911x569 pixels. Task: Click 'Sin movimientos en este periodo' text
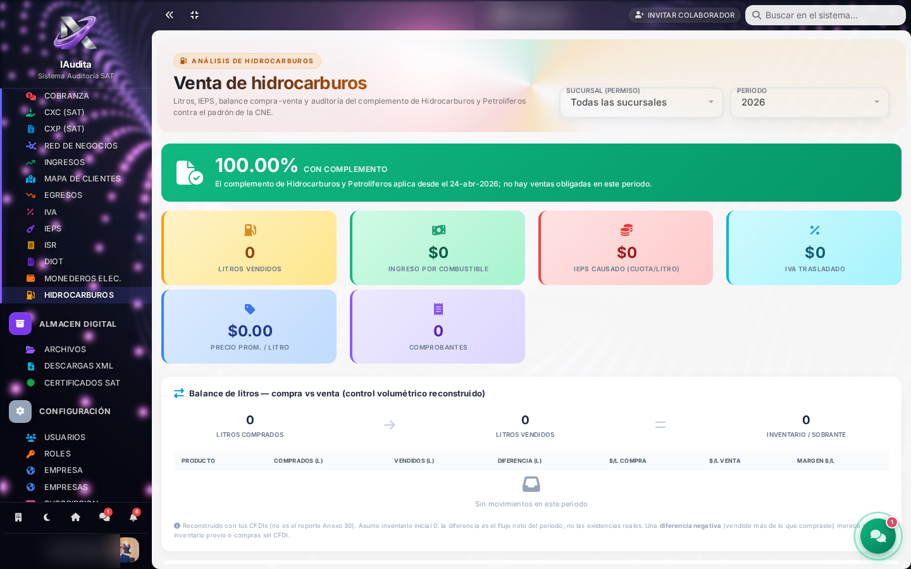531,504
